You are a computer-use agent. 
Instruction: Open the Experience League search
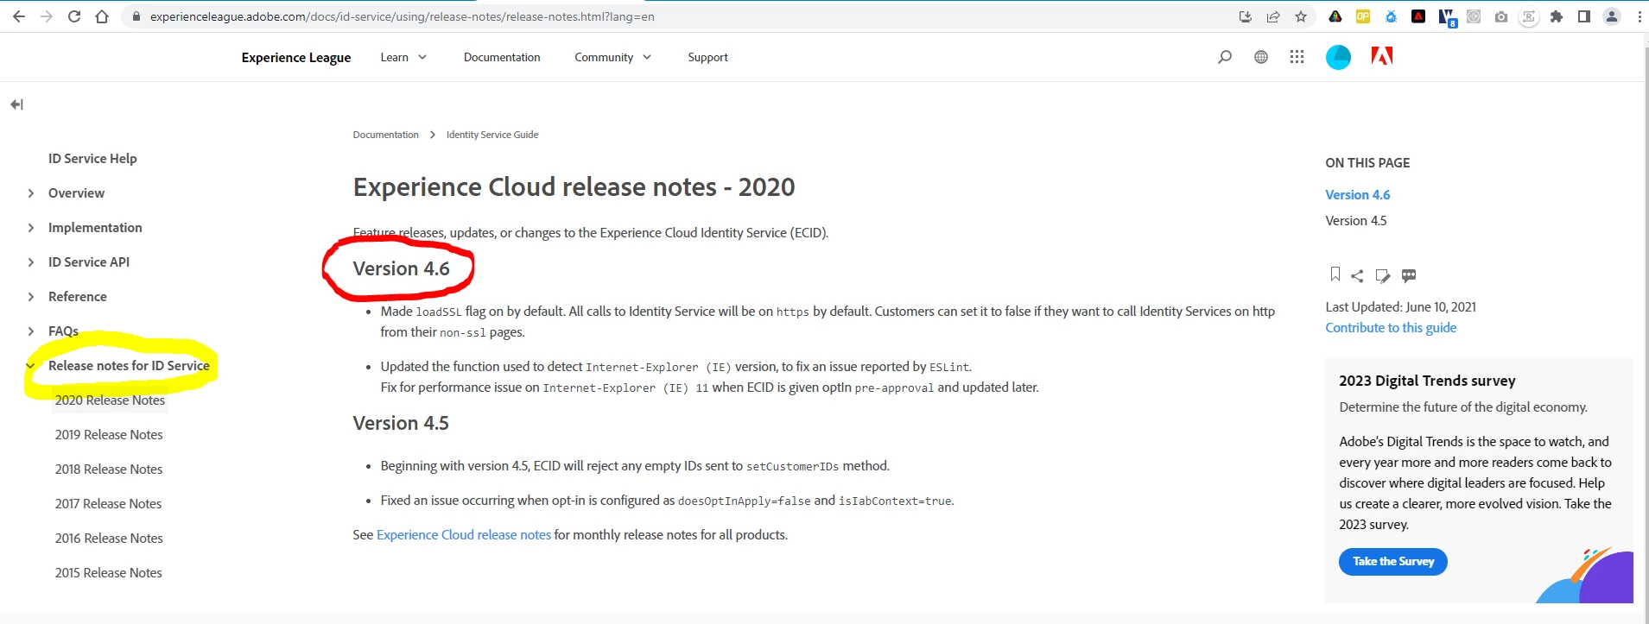[x=1225, y=57]
